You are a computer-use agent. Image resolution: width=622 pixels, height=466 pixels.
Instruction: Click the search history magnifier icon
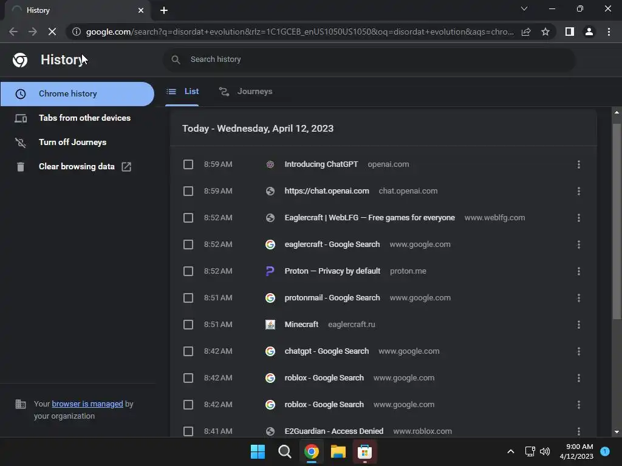[176, 59]
